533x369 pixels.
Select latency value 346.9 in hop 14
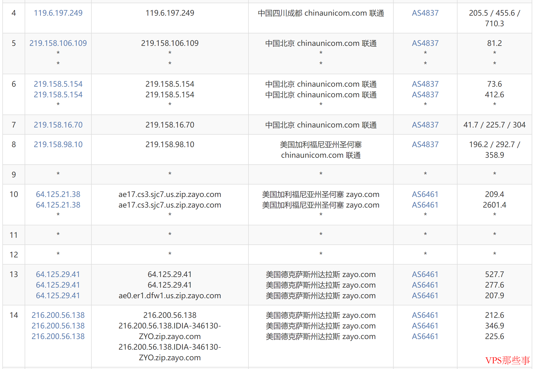[494, 326]
